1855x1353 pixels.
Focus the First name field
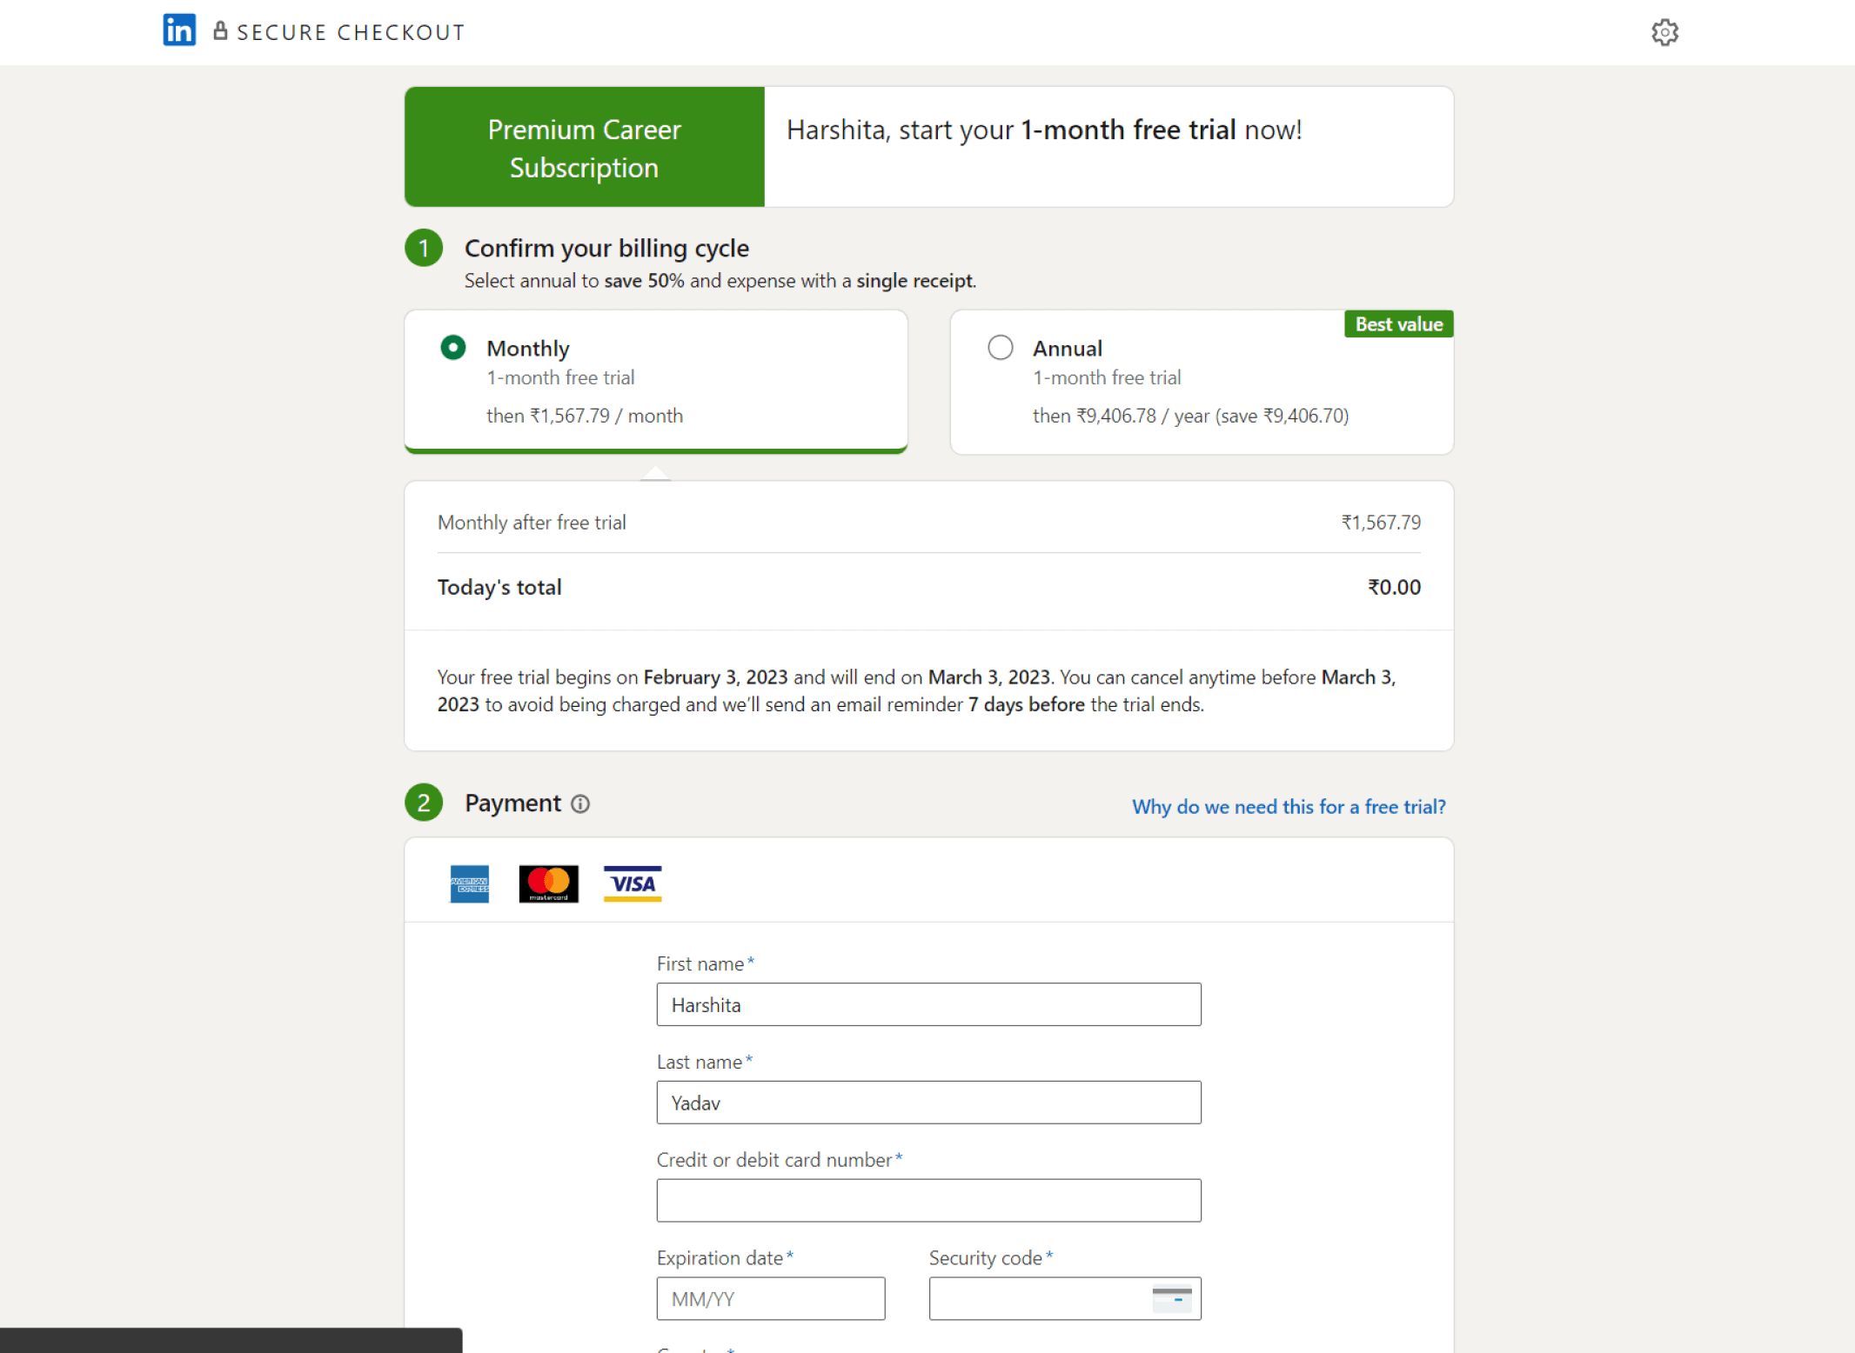click(x=928, y=1004)
